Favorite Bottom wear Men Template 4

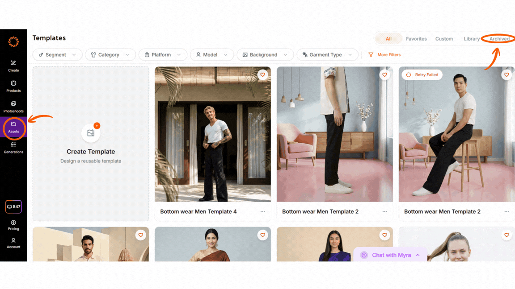click(262, 74)
